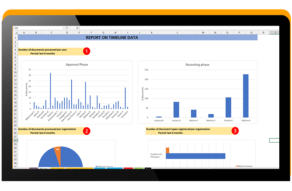Image resolution: width=292 pixels, height=191 pixels.
Task: Click the Enter checkmark icon in formula bar
Action: (x=74, y=28)
